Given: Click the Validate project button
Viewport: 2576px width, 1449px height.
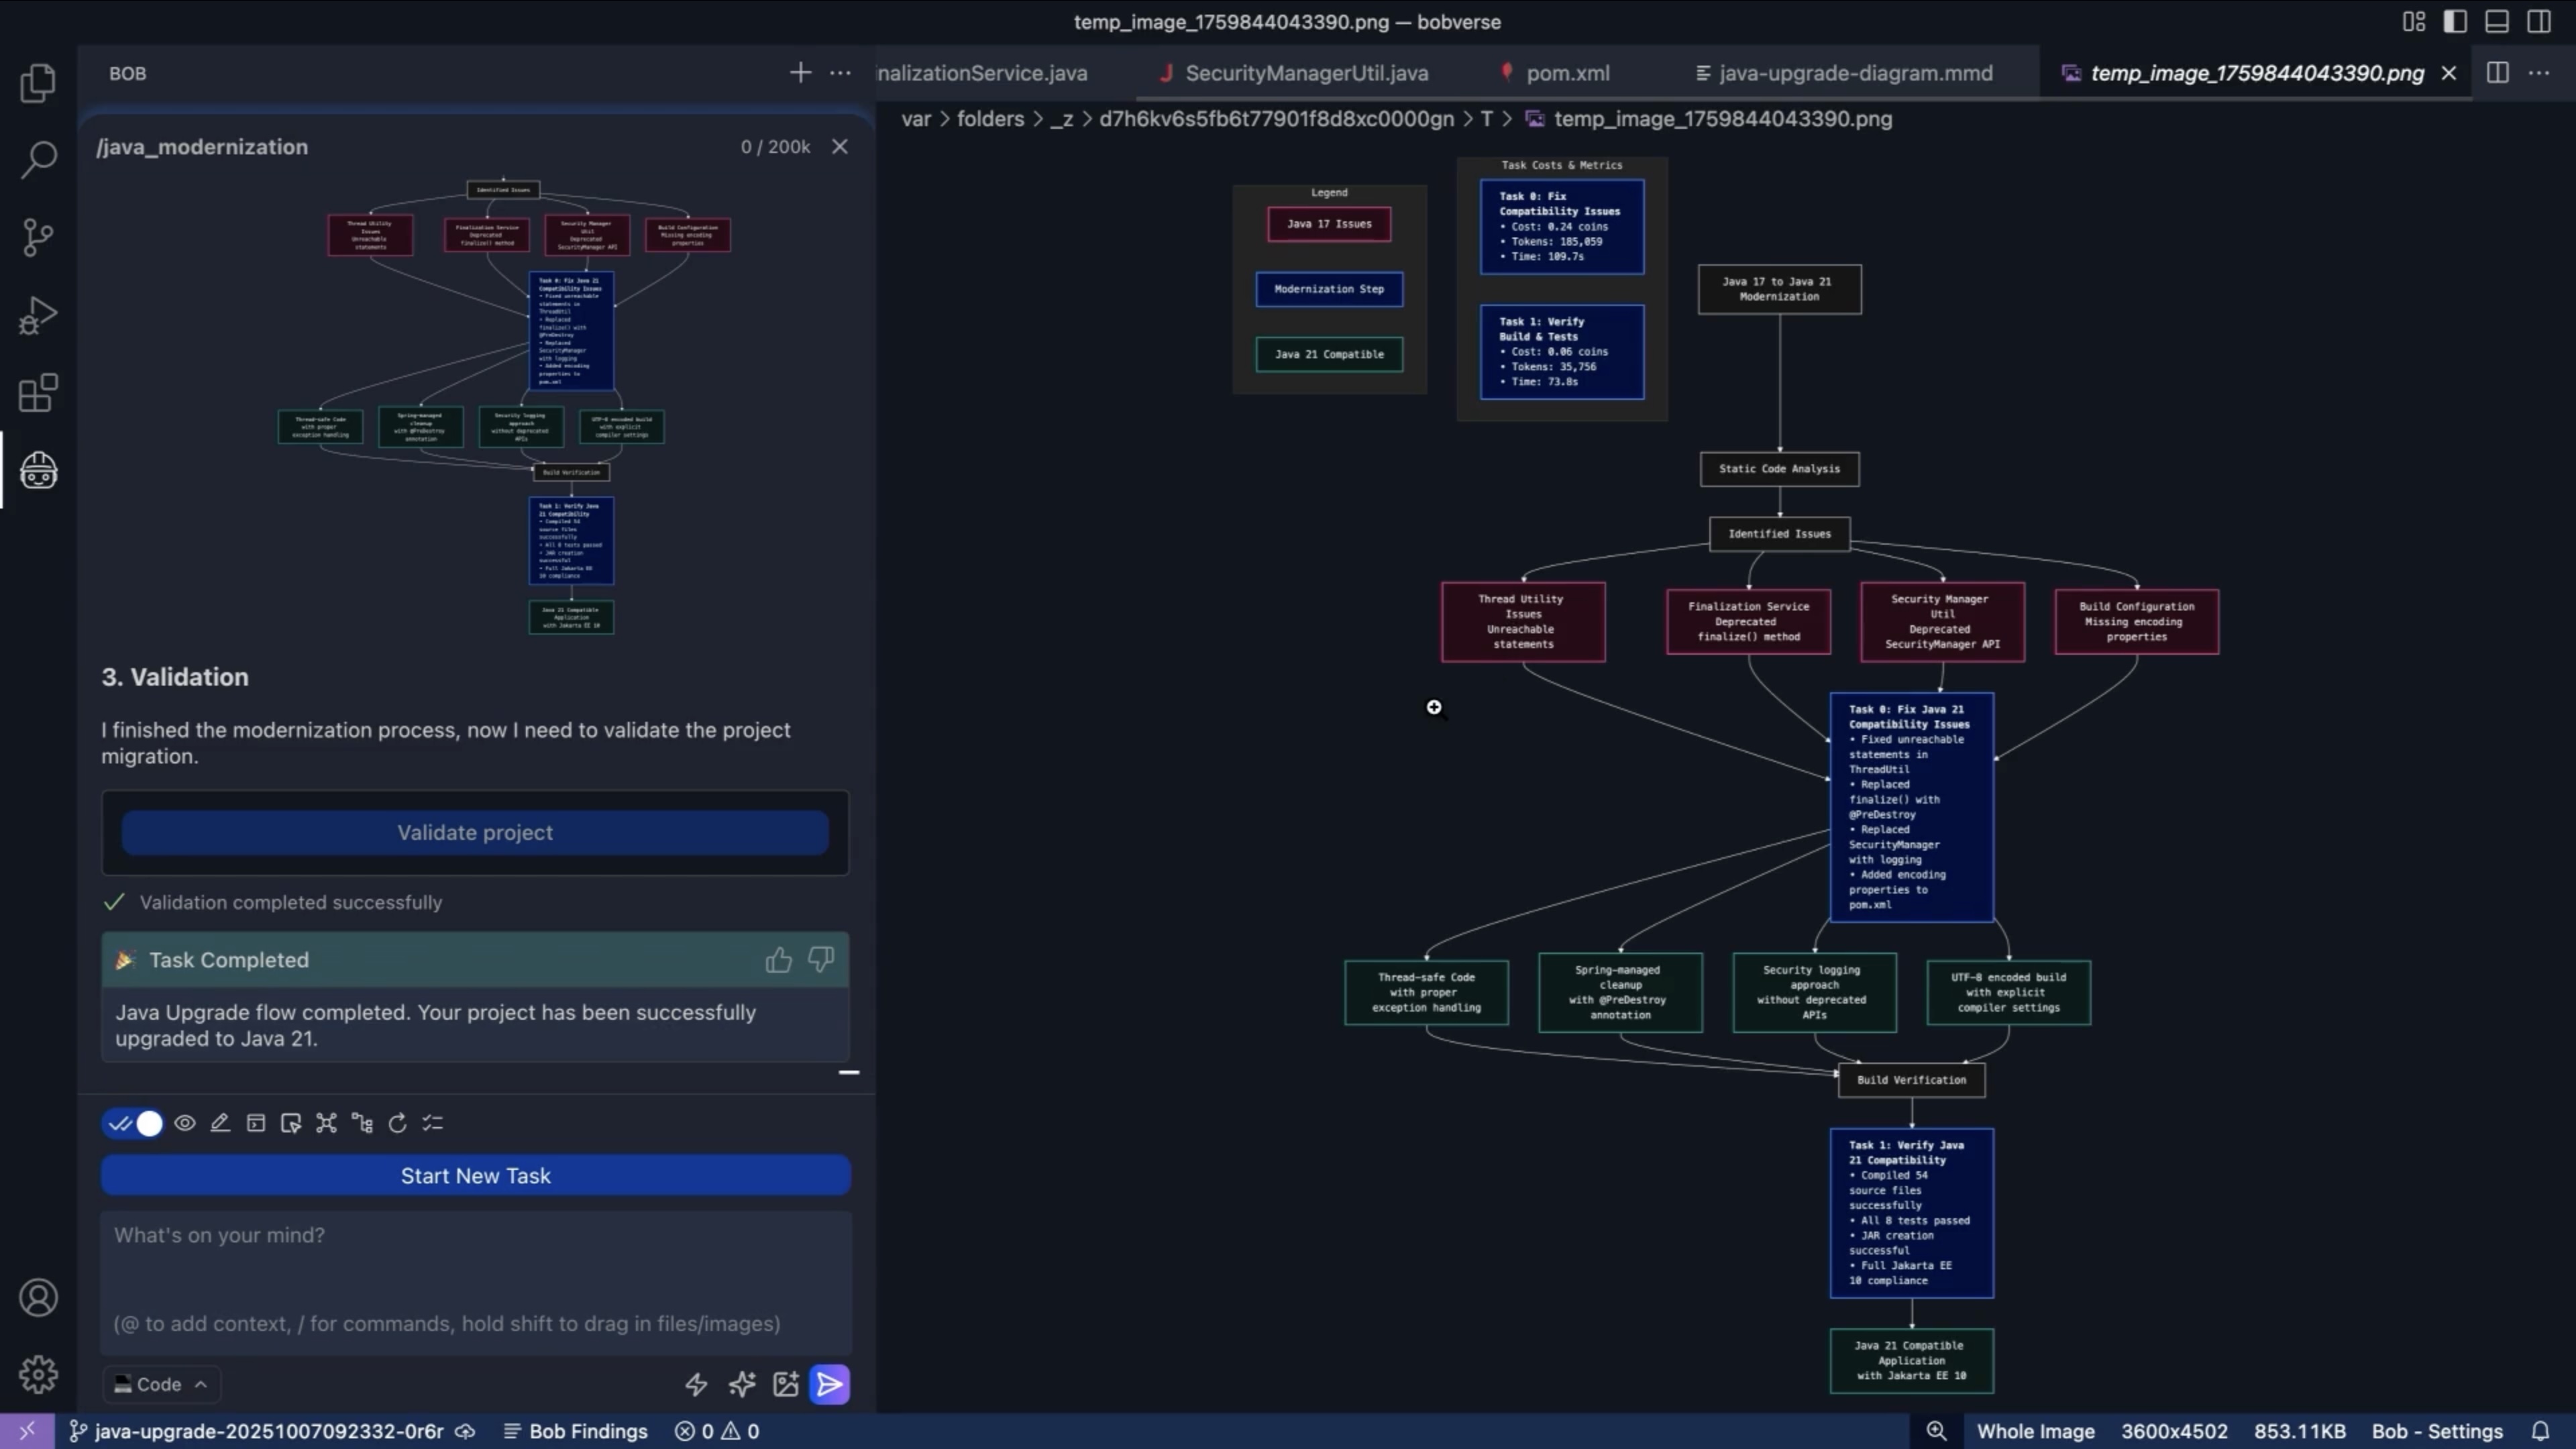Looking at the screenshot, I should pyautogui.click(x=475, y=832).
